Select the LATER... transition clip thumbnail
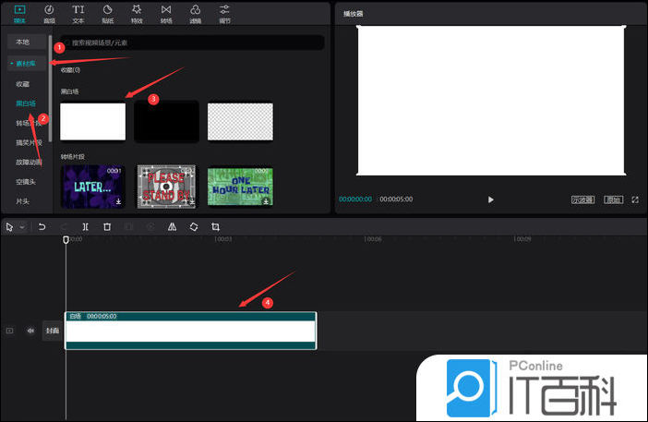The height and width of the screenshot is (422, 648). coord(92,187)
